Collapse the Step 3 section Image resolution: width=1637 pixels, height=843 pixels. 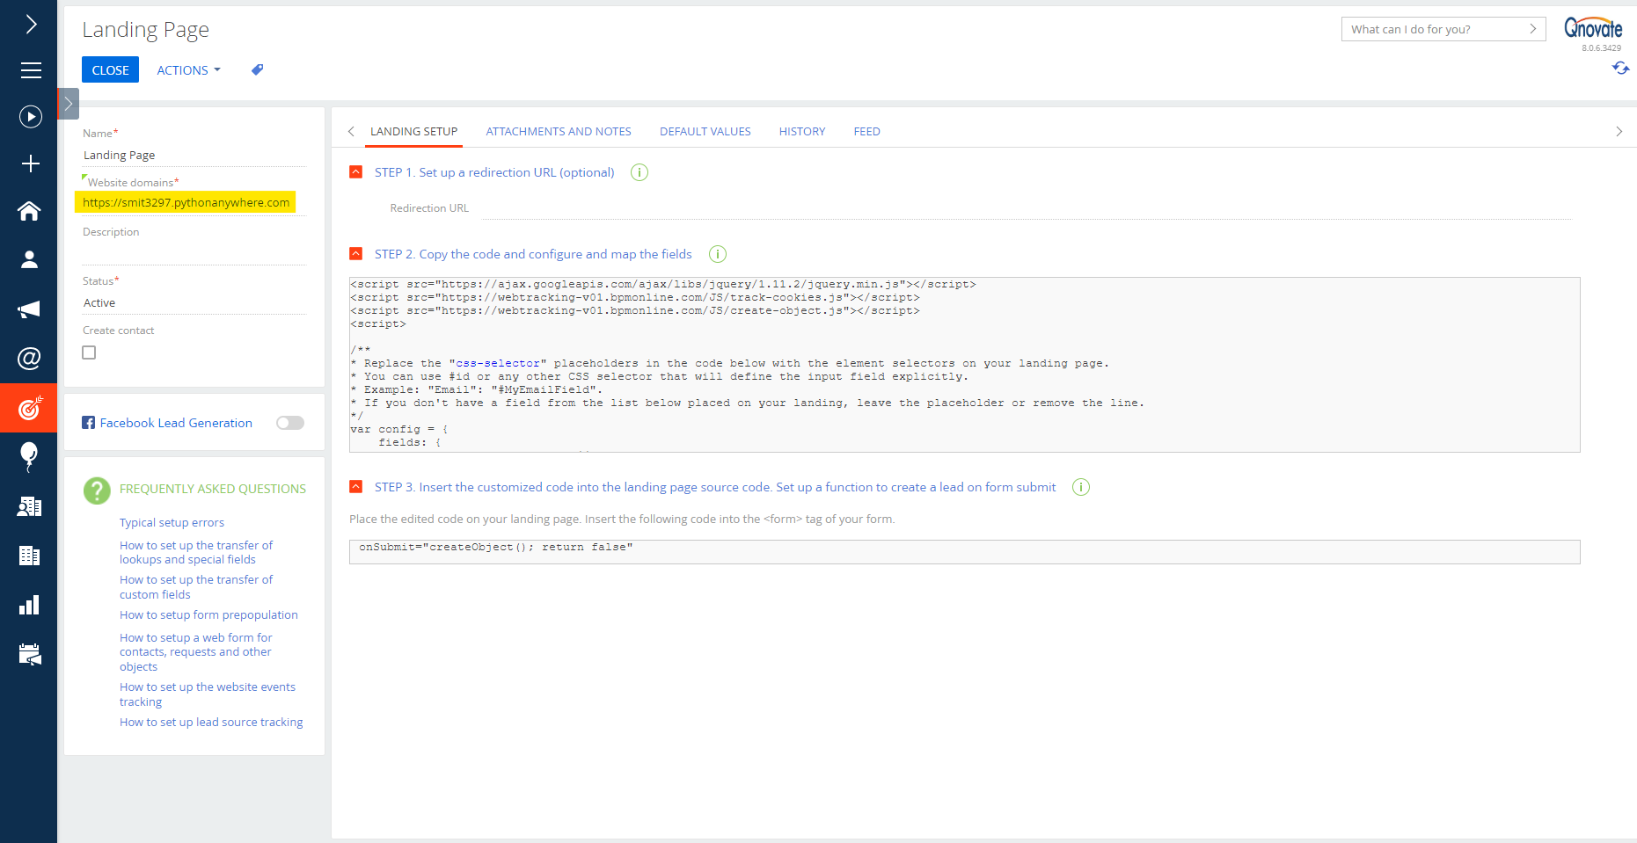pos(355,486)
